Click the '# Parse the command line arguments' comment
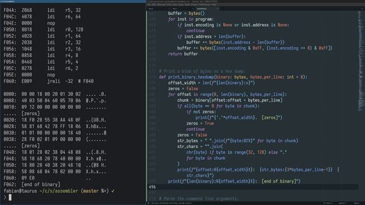 199,199
